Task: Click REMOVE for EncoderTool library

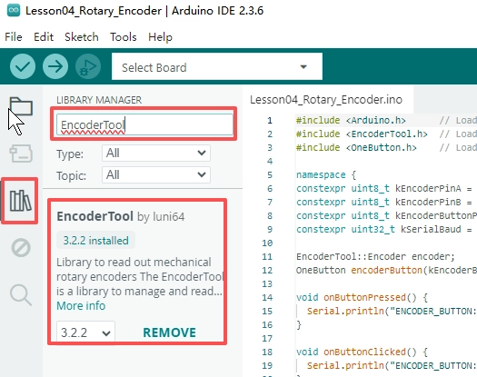Action: click(x=169, y=332)
